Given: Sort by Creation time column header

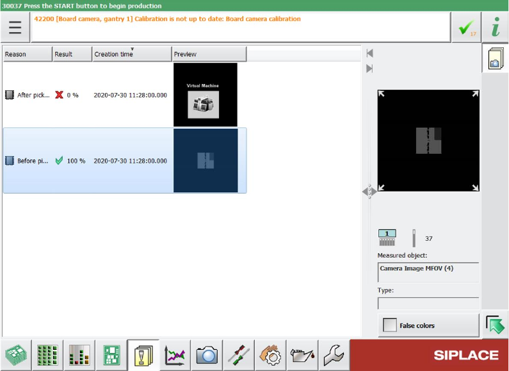Looking at the screenshot, I should tap(132, 54).
